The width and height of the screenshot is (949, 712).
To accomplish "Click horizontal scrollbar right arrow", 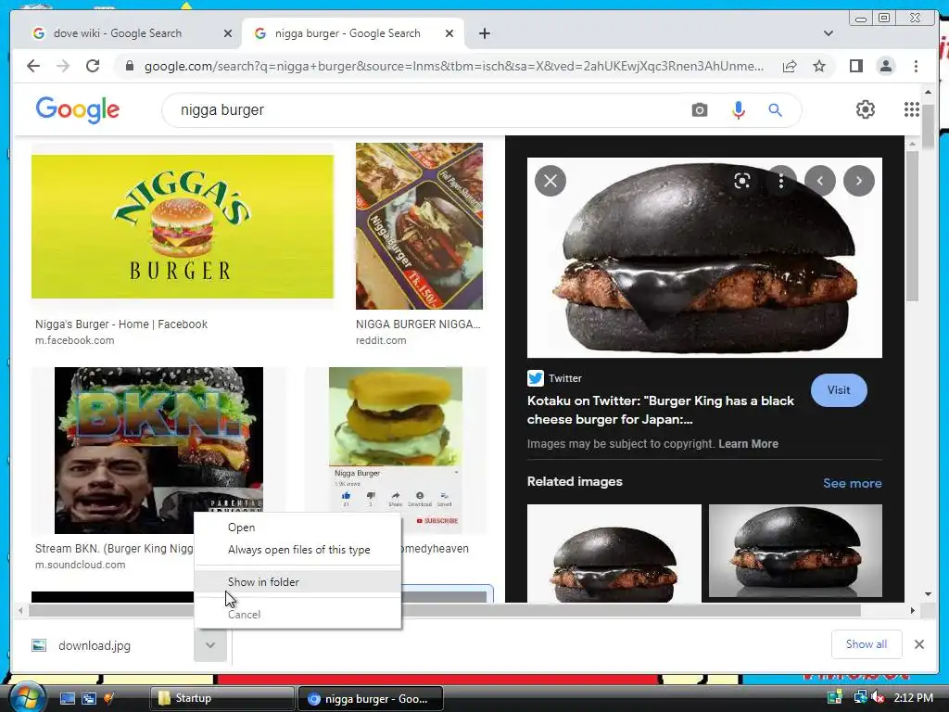I will click(912, 610).
